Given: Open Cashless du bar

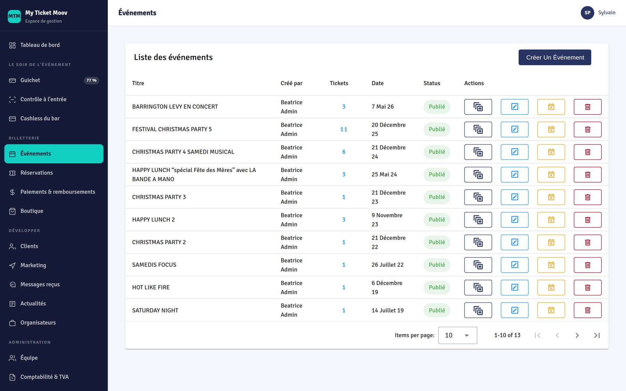Looking at the screenshot, I should pyautogui.click(x=54, y=119).
